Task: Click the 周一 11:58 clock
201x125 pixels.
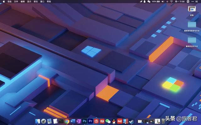Action: (180, 2)
